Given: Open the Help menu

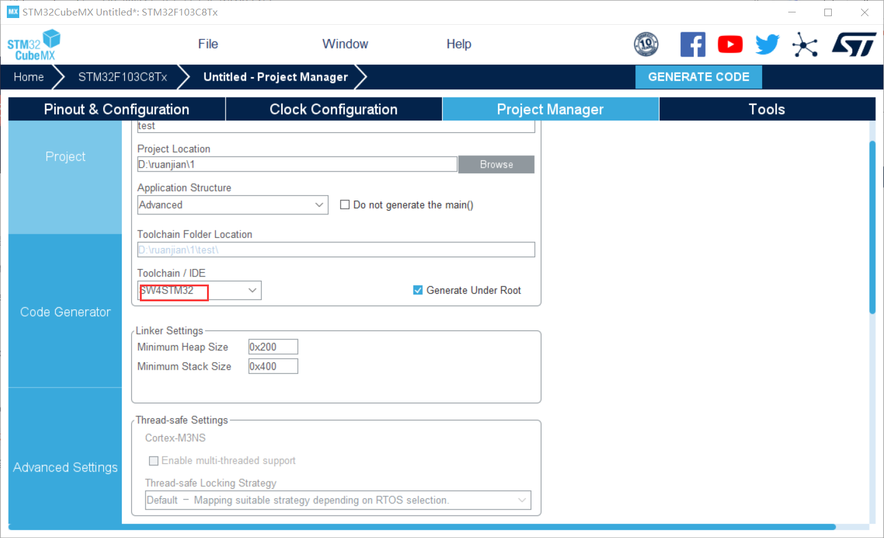Looking at the screenshot, I should pos(459,44).
